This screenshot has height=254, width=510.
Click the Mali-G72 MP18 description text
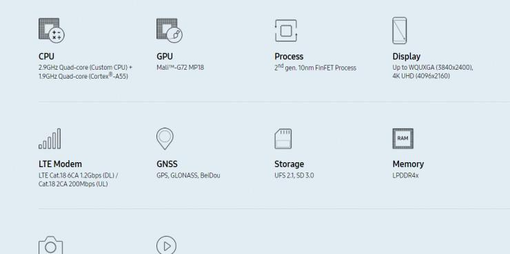180,68
